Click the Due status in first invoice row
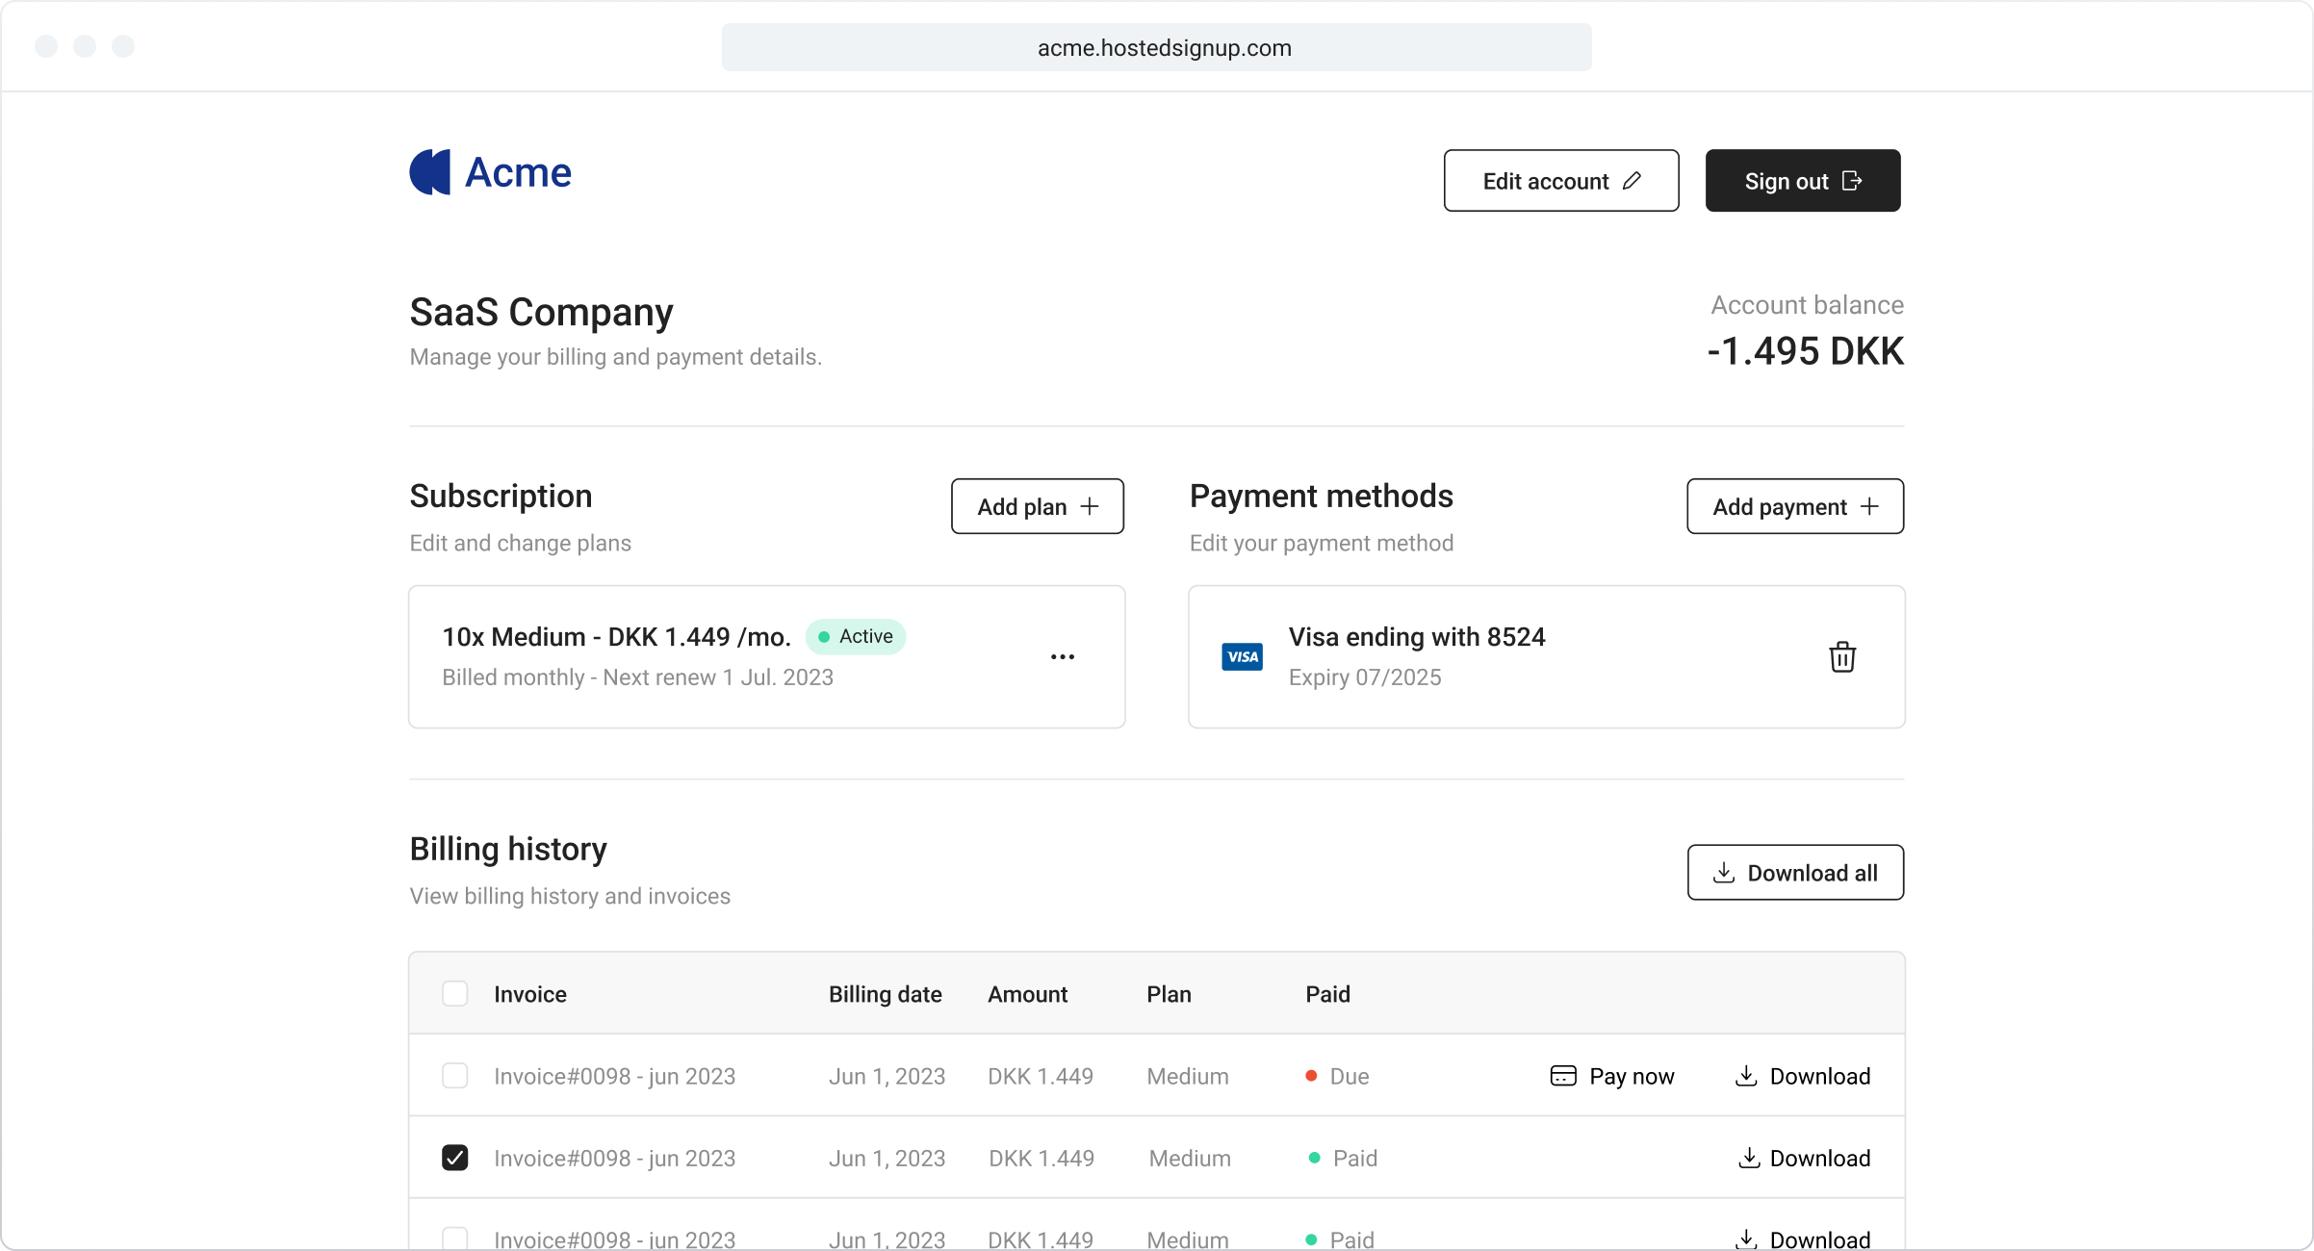2314x1251 pixels. 1337,1076
